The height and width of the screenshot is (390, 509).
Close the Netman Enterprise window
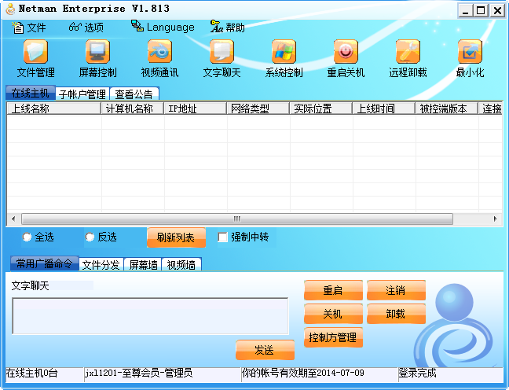497,10
